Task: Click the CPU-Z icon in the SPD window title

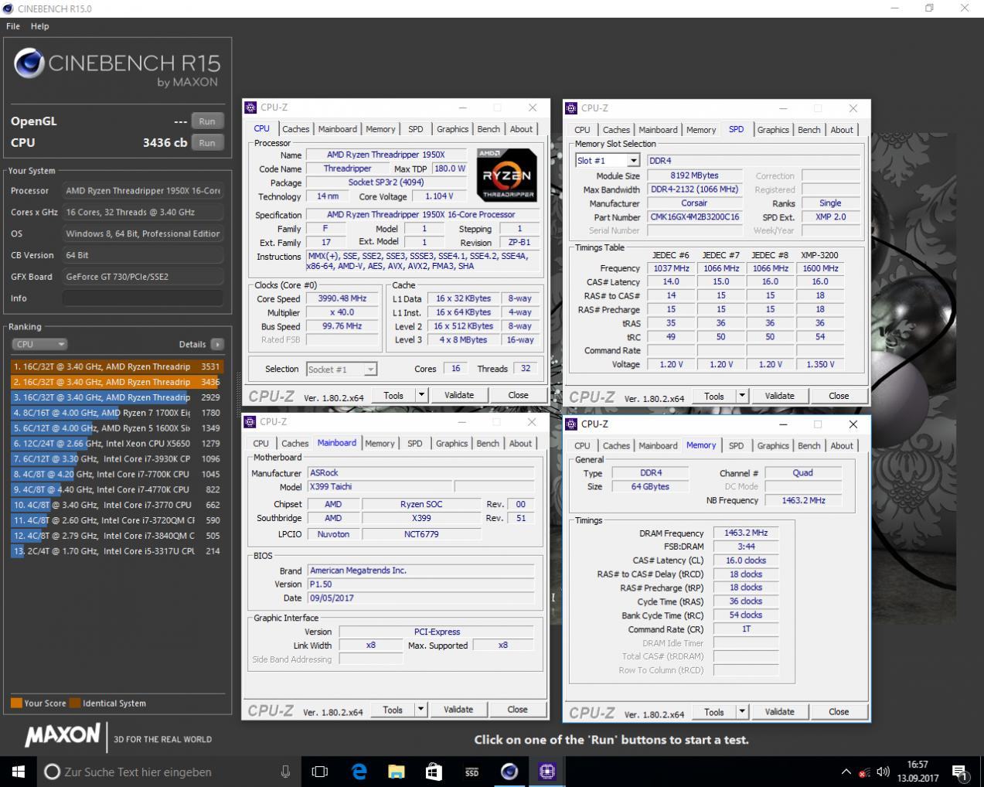Action: (x=572, y=108)
